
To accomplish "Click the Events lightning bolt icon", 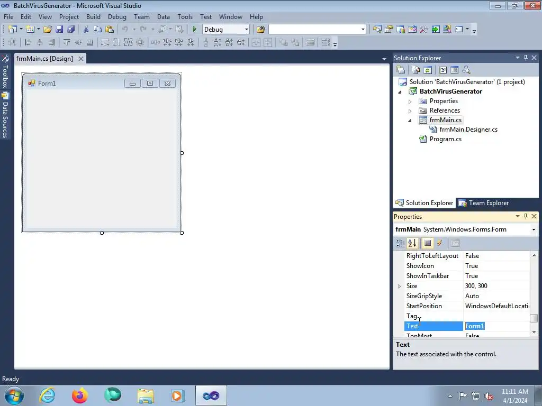I will [440, 243].
